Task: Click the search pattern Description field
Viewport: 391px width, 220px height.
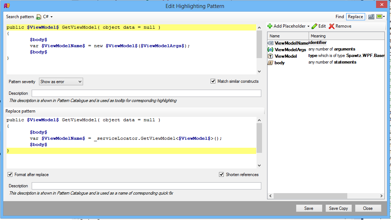Action: (146, 93)
